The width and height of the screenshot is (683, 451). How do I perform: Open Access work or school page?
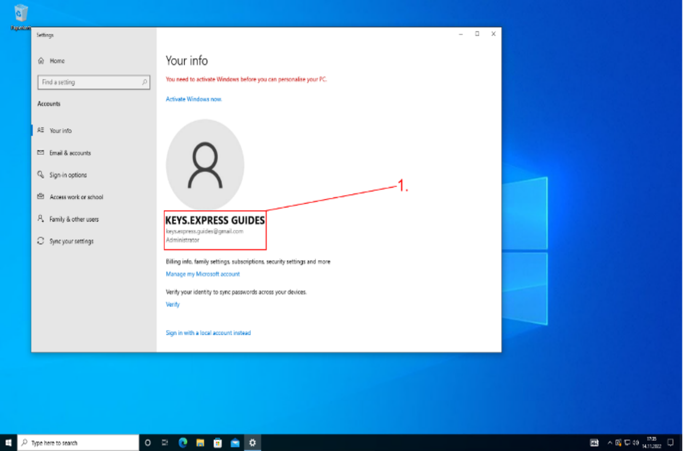click(x=76, y=197)
